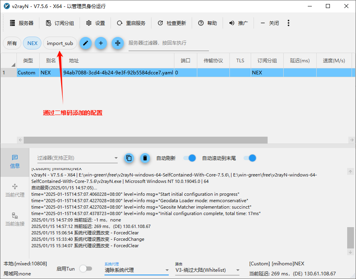Clear log with the trash icon

145,158
